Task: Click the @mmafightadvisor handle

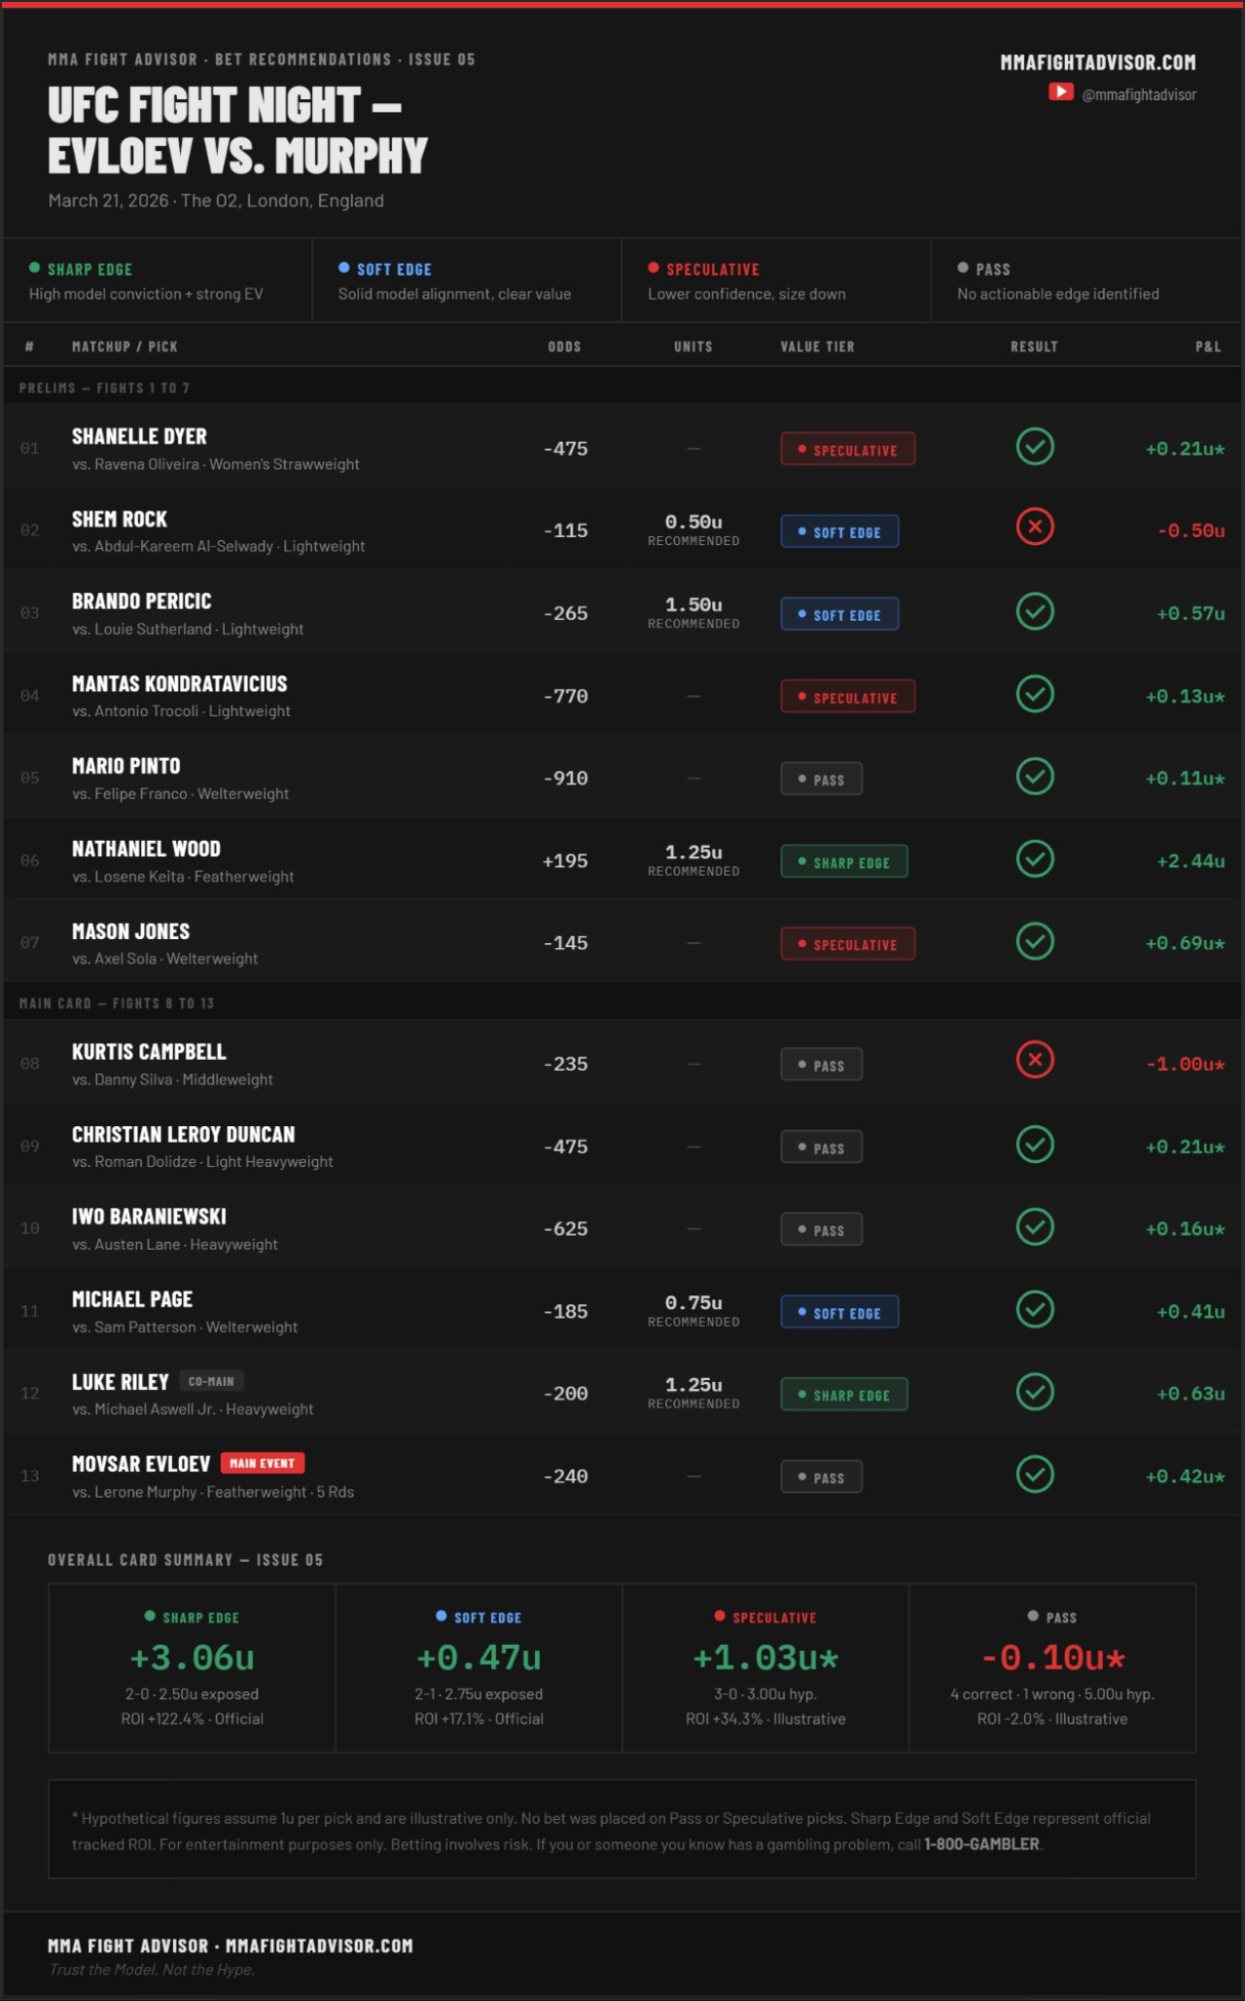Action: 1139,94
